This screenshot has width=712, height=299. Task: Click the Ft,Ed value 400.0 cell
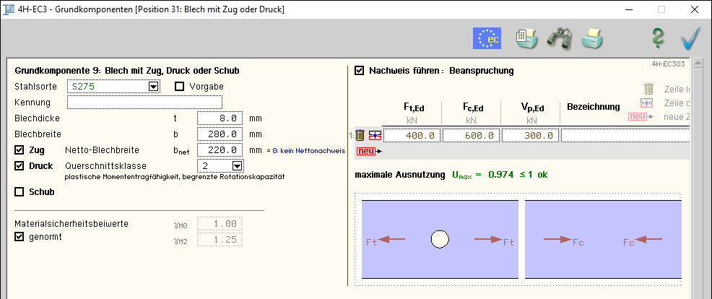click(x=411, y=135)
